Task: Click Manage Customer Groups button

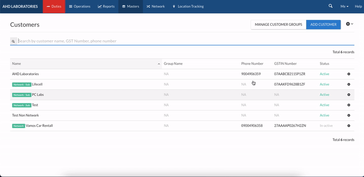Action: (278, 24)
